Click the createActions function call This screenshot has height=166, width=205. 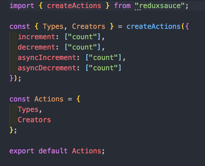(153, 27)
